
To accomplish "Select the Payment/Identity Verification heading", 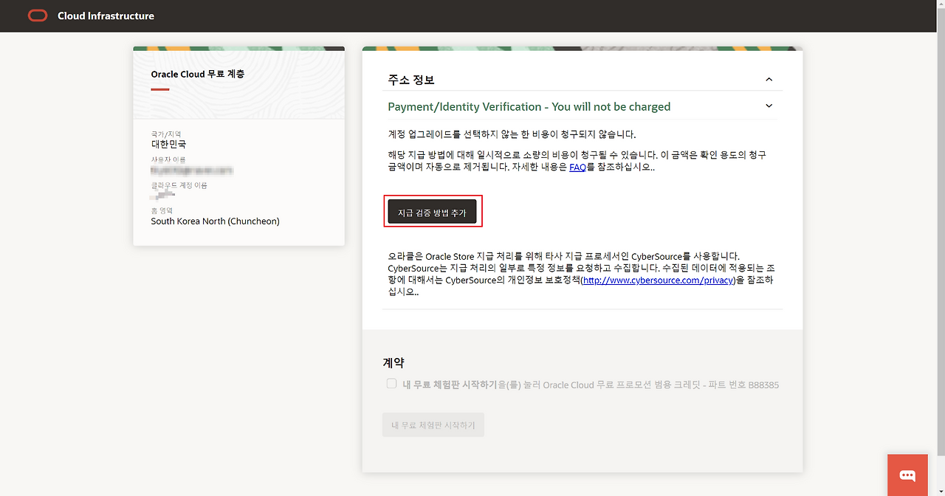I will [x=529, y=107].
